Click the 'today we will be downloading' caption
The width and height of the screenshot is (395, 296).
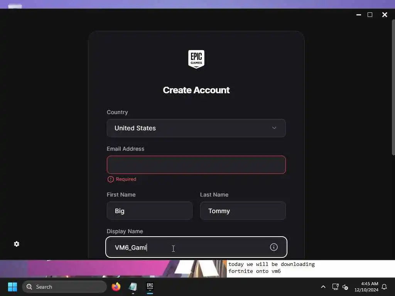tap(272, 264)
